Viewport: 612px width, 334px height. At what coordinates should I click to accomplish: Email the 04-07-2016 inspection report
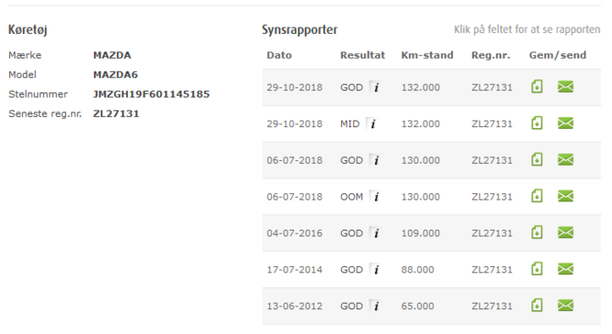[565, 232]
